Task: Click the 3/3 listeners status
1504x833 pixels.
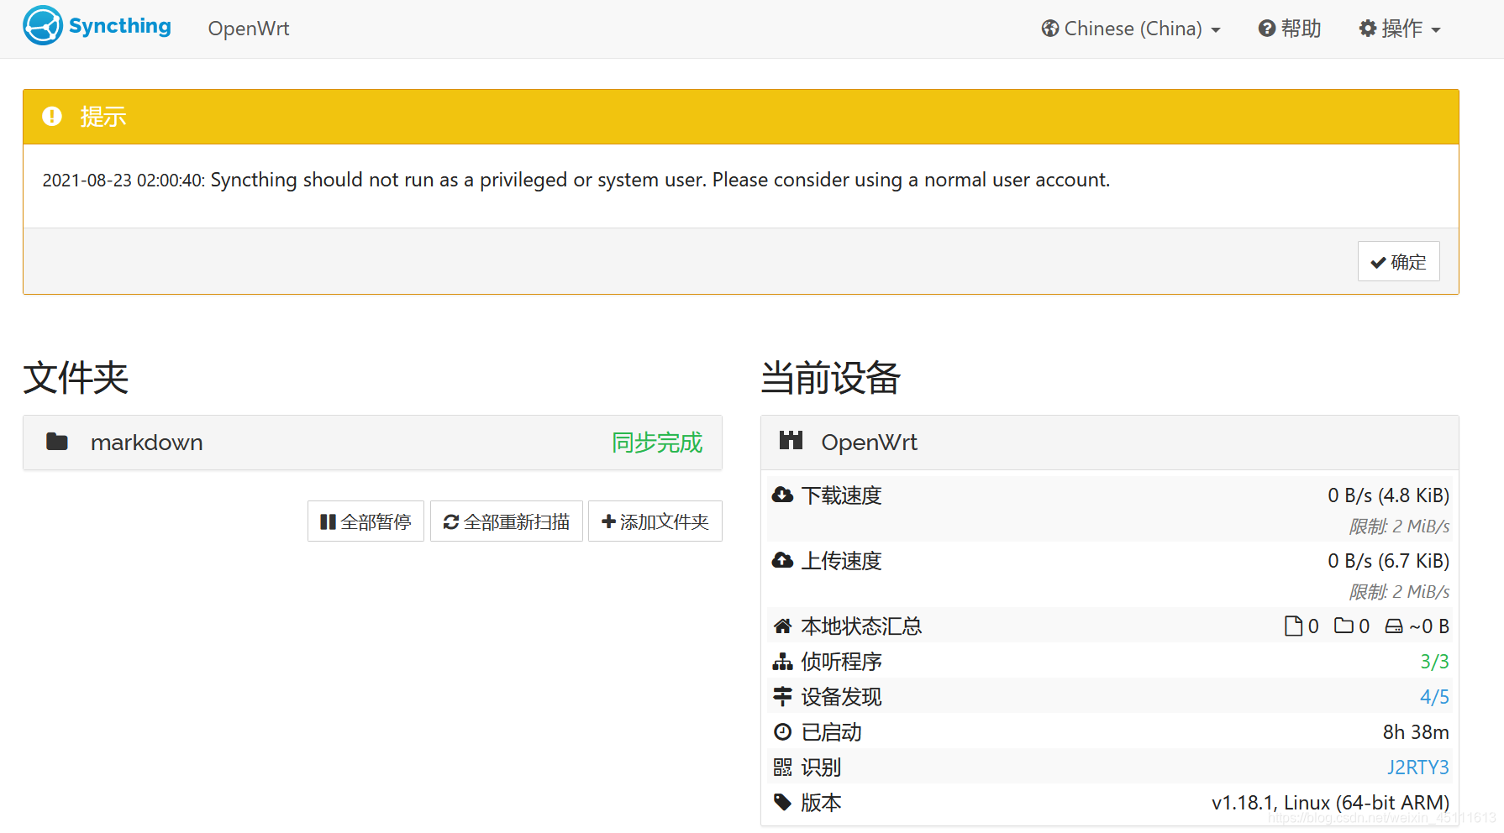Action: [1434, 661]
